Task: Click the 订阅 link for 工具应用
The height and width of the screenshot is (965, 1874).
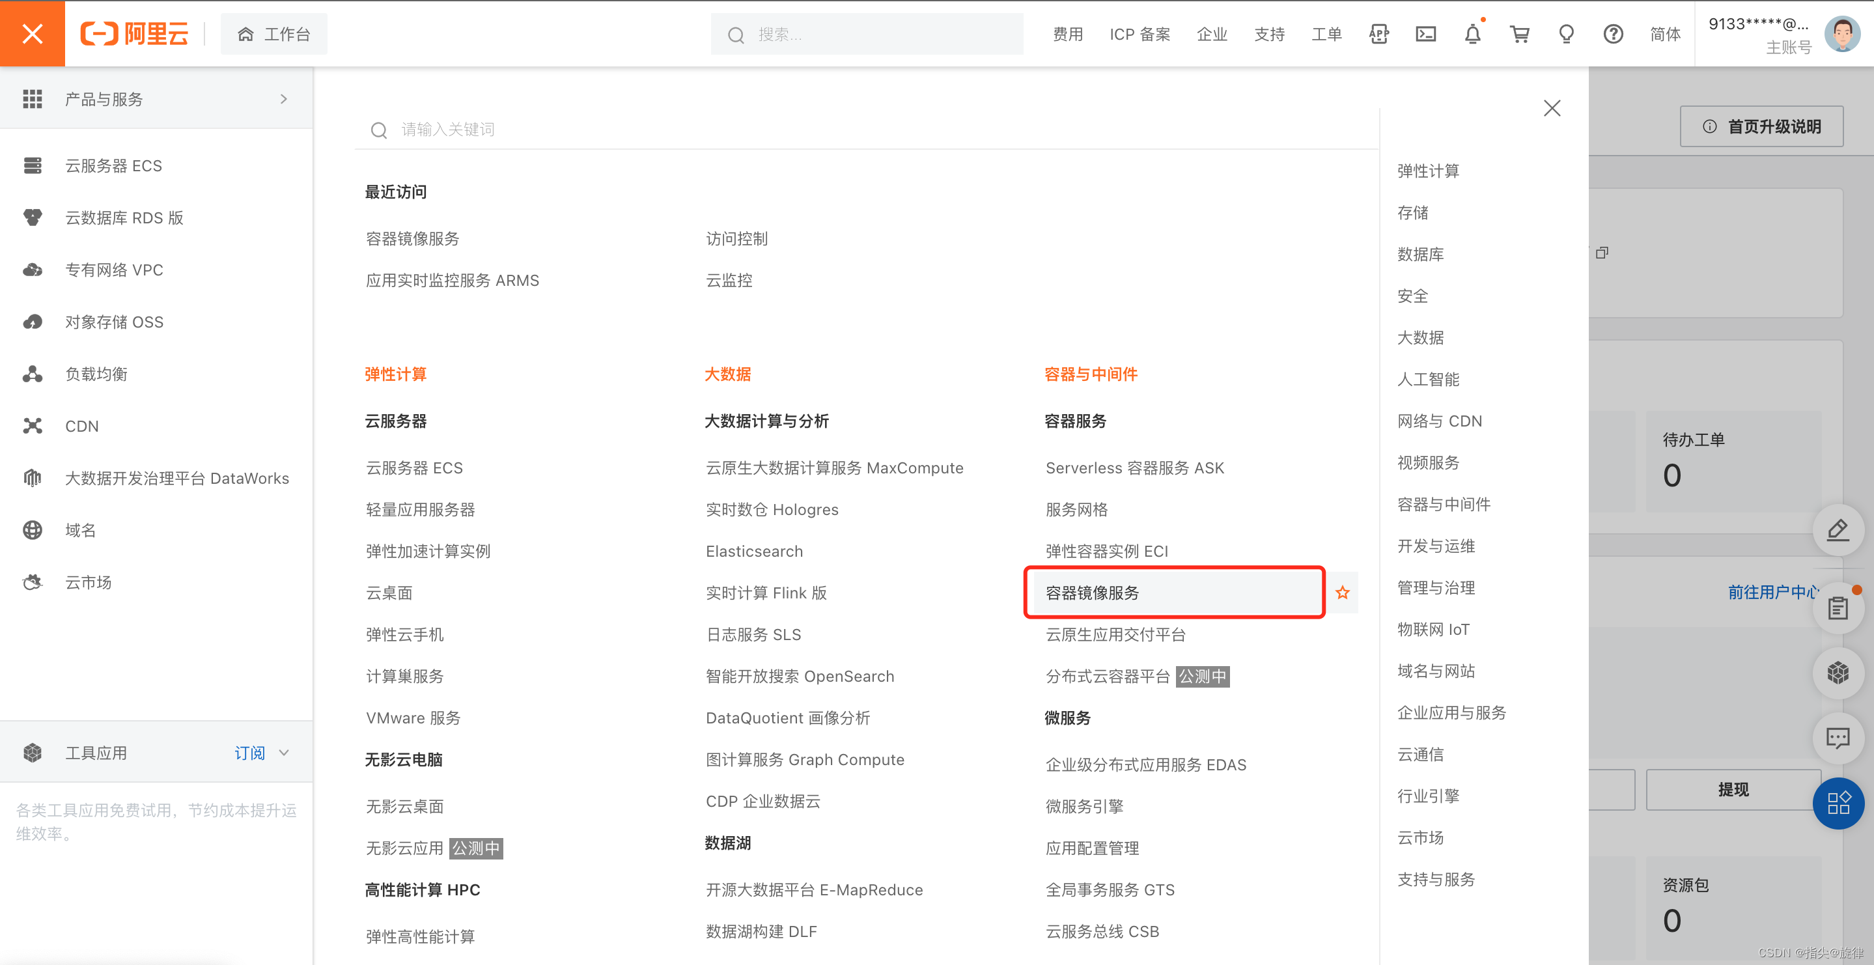Action: 249,753
